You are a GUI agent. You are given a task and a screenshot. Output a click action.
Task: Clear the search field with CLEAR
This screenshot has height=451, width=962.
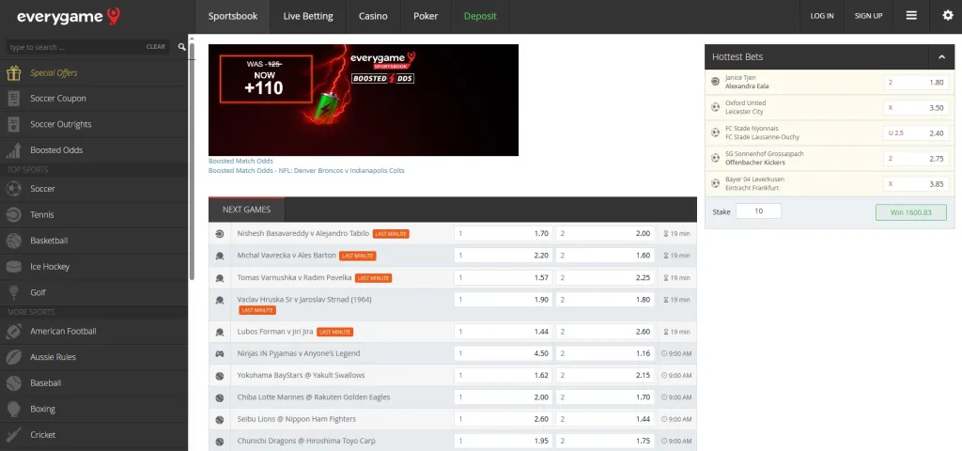(156, 47)
